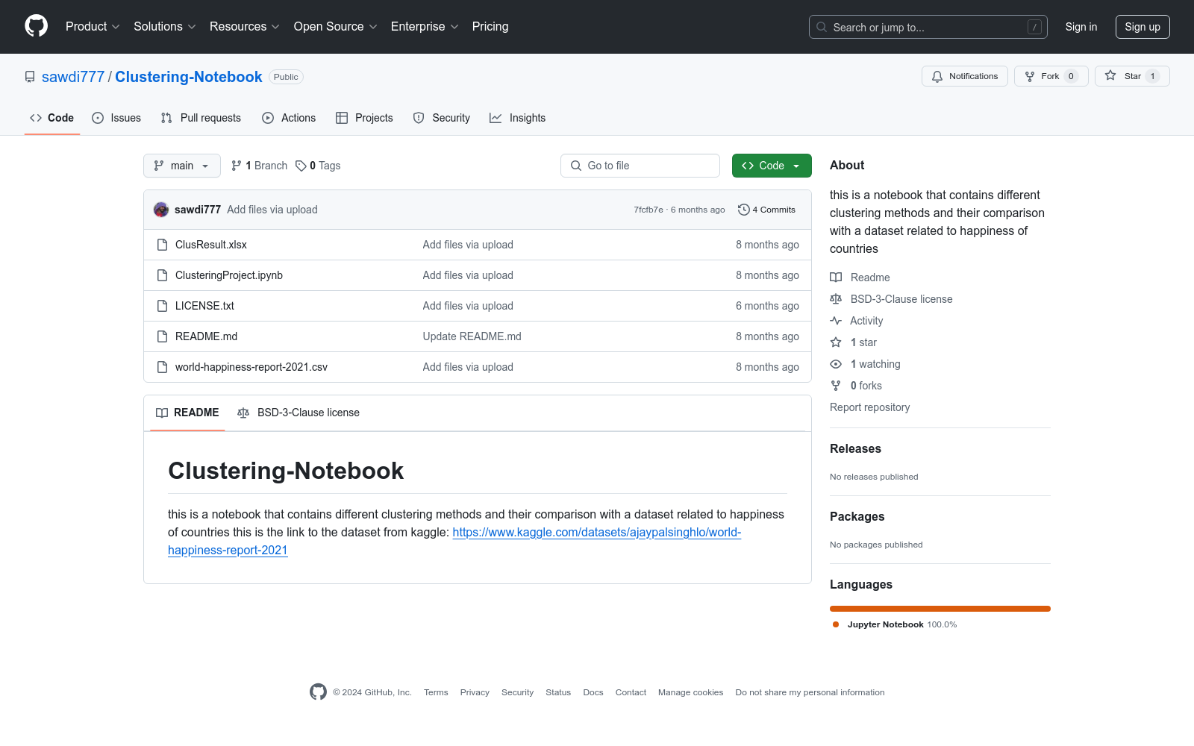Click the Terms link in footer
Image resolution: width=1194 pixels, height=746 pixels.
[436, 692]
